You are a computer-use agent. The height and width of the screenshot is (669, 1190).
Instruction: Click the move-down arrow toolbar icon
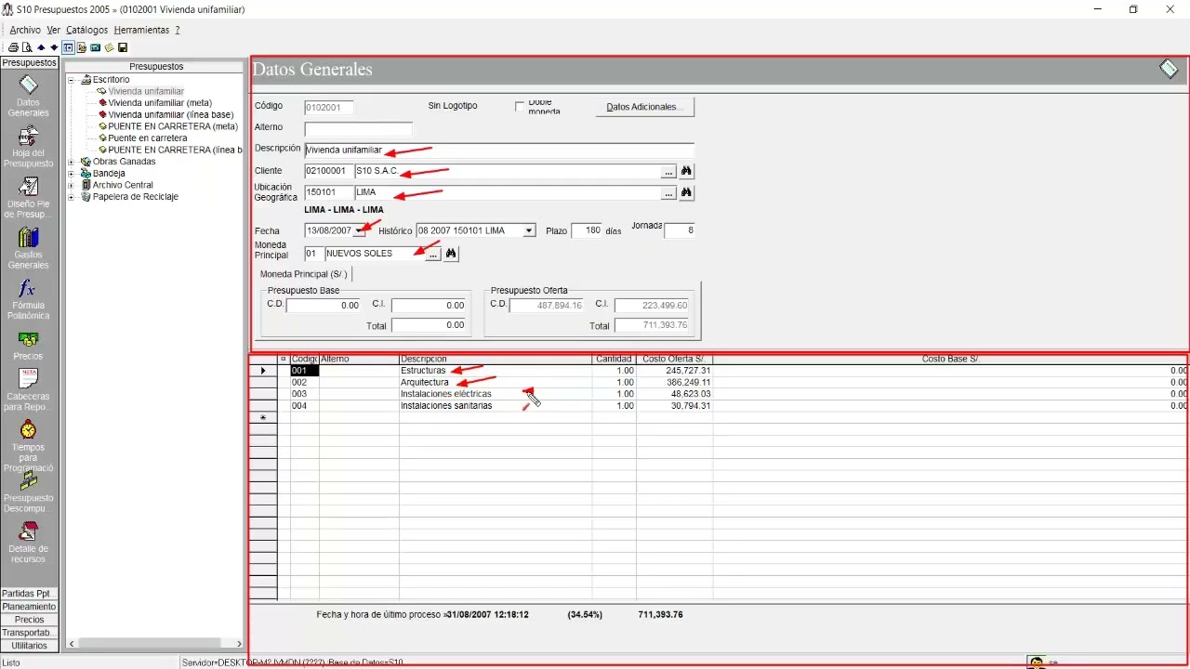point(54,47)
